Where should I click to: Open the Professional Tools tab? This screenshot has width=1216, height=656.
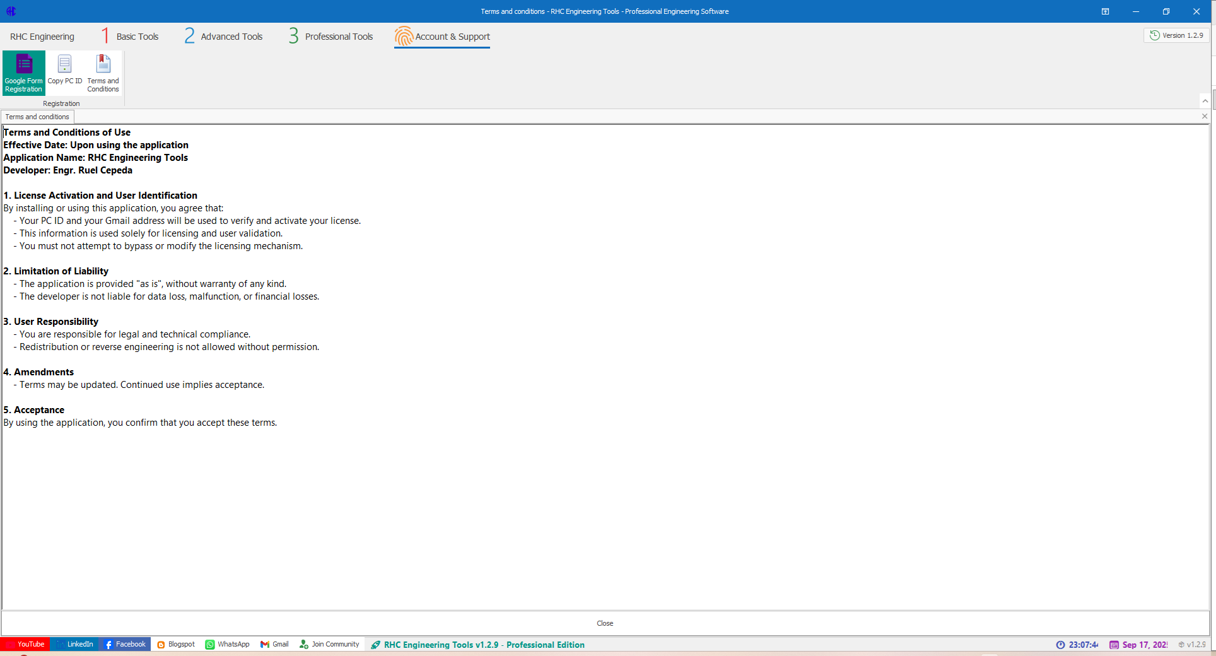[x=331, y=37]
